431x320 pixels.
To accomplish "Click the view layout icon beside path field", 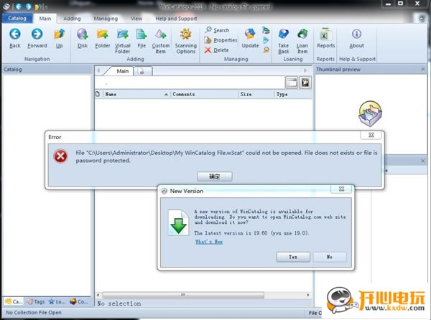I will tap(292, 83).
